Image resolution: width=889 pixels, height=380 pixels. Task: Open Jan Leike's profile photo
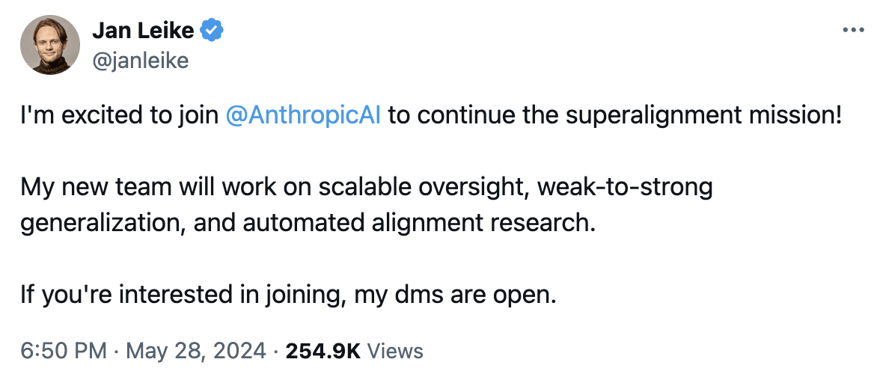pyautogui.click(x=50, y=45)
